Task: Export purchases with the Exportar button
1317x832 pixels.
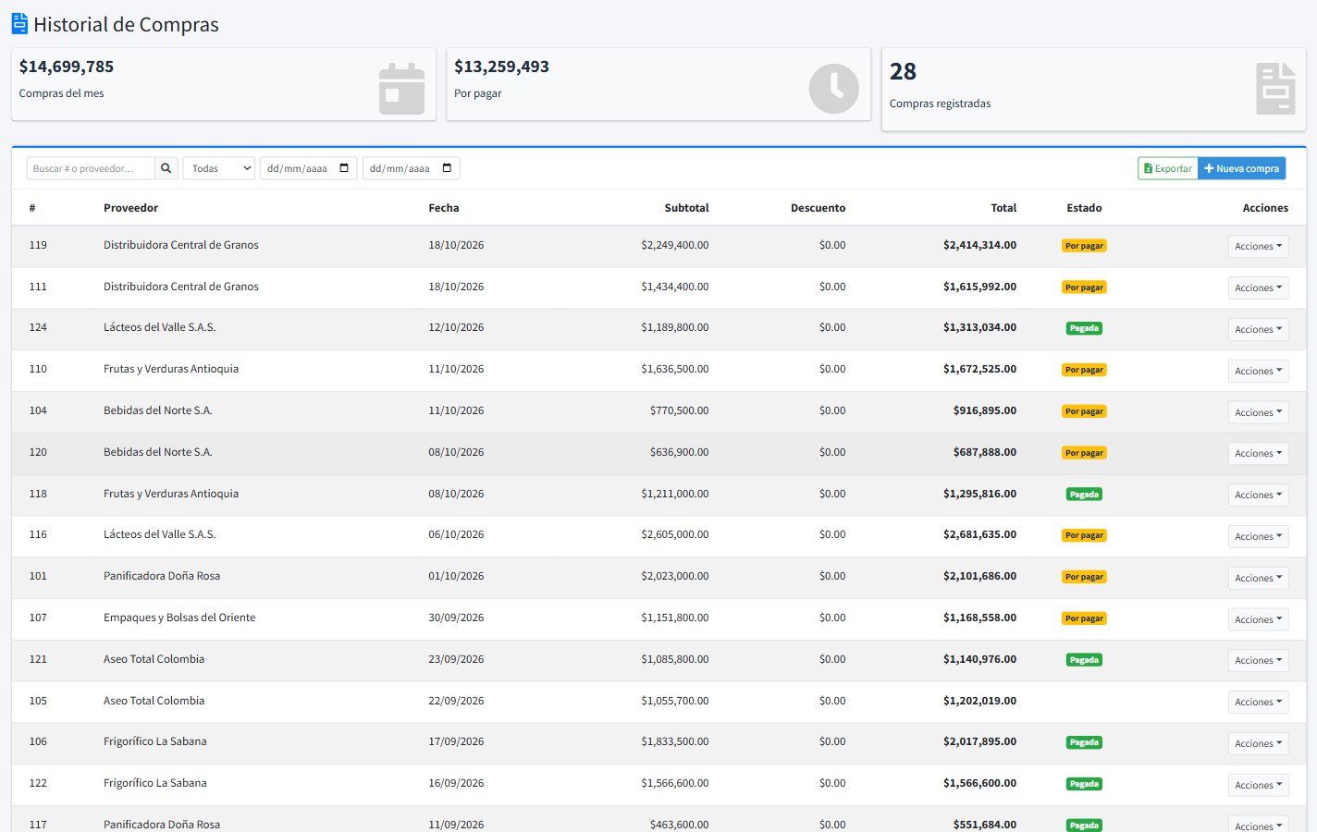Action: (1167, 168)
